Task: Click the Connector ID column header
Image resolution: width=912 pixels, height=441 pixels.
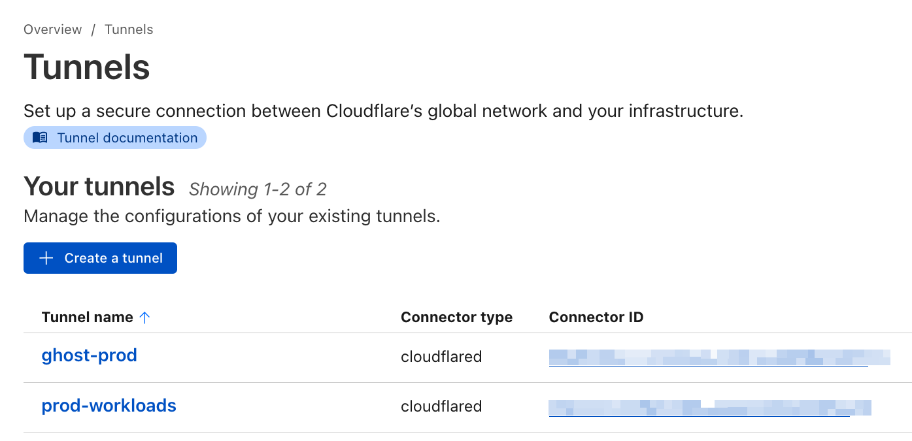Action: (x=596, y=318)
